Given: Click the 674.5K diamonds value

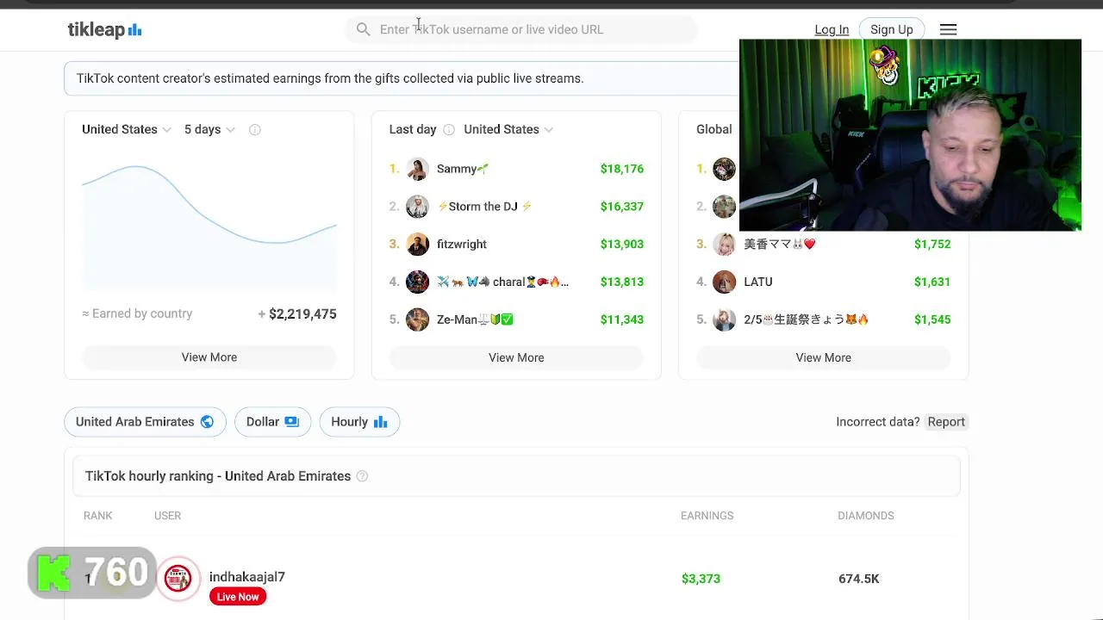Looking at the screenshot, I should tap(858, 579).
